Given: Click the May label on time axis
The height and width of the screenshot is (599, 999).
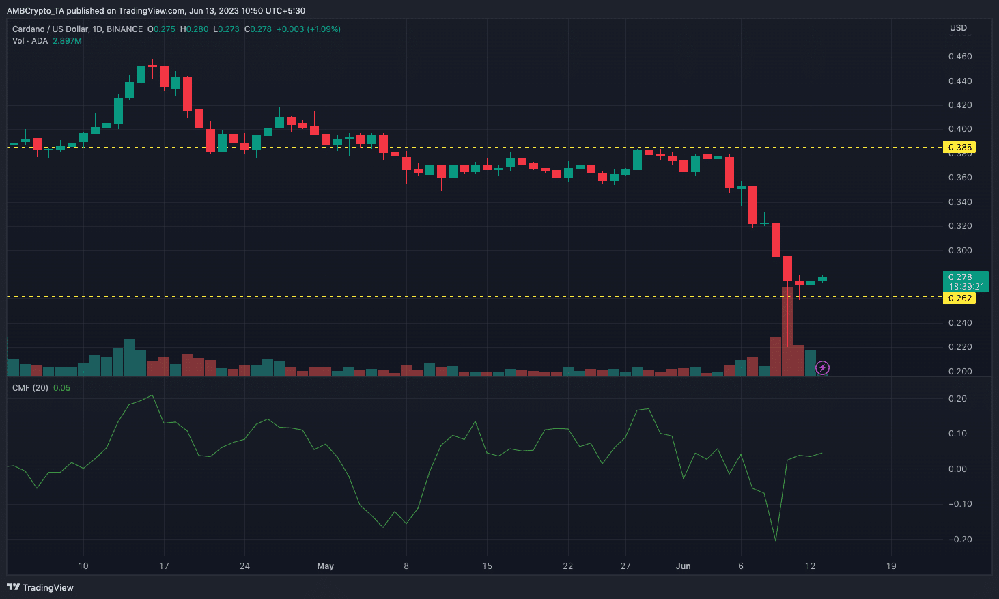Looking at the screenshot, I should pyautogui.click(x=326, y=566).
